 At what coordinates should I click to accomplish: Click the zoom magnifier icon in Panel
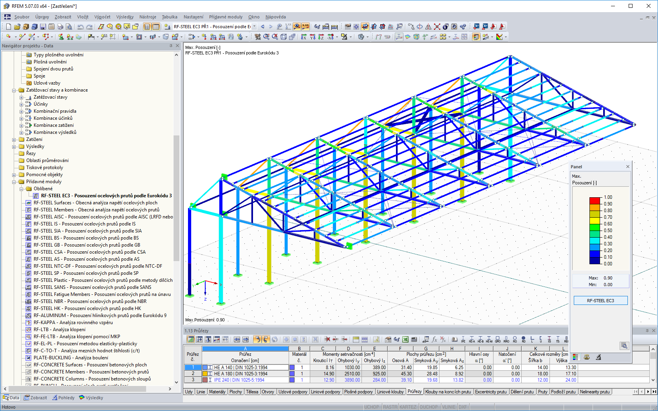[x=624, y=346]
